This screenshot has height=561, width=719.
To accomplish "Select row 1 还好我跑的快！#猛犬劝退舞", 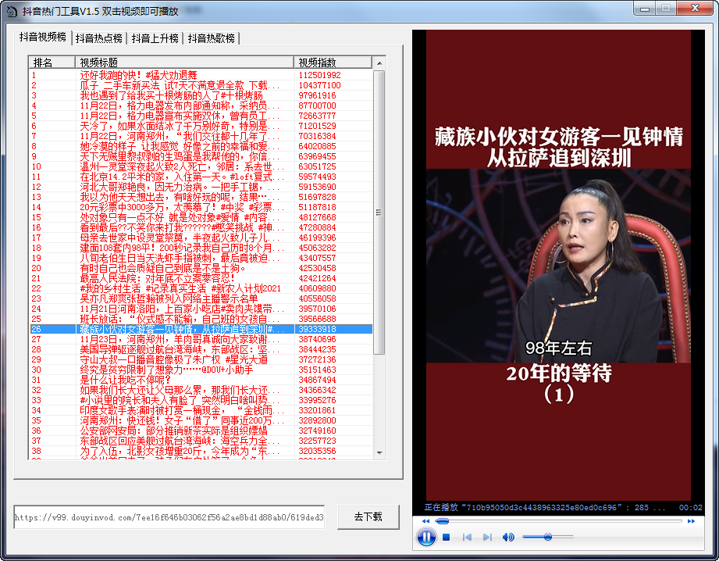I will pos(201,75).
